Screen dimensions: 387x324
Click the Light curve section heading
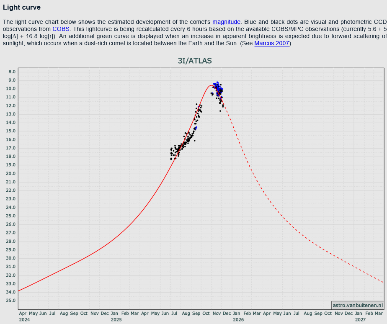22,7
